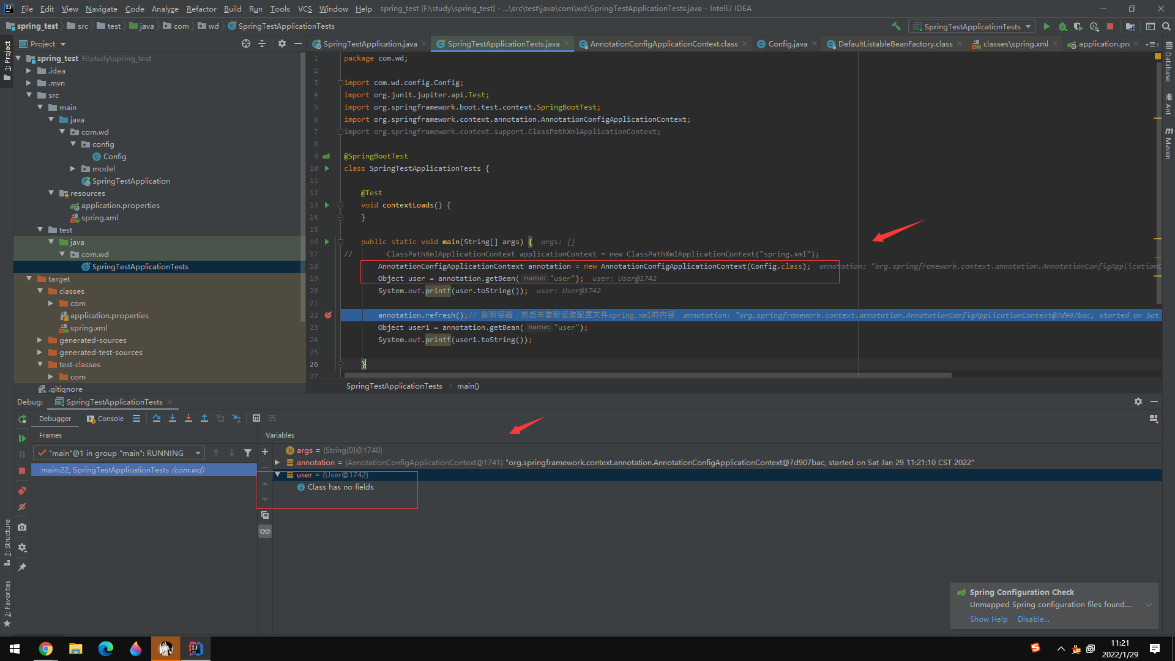The width and height of the screenshot is (1175, 661).
Task: Click the Step Into debugger icon
Action: pyautogui.click(x=173, y=419)
